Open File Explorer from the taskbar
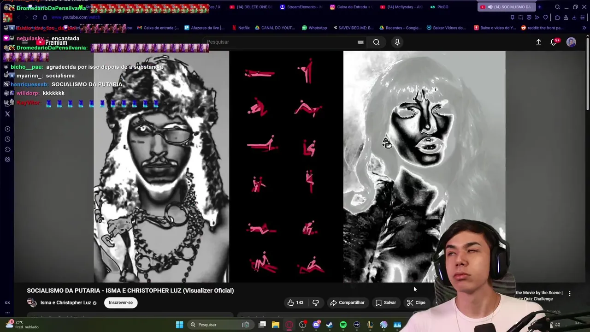 tap(275, 325)
